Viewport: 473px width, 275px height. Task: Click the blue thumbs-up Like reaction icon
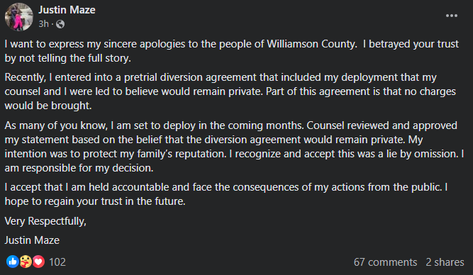coord(12,262)
